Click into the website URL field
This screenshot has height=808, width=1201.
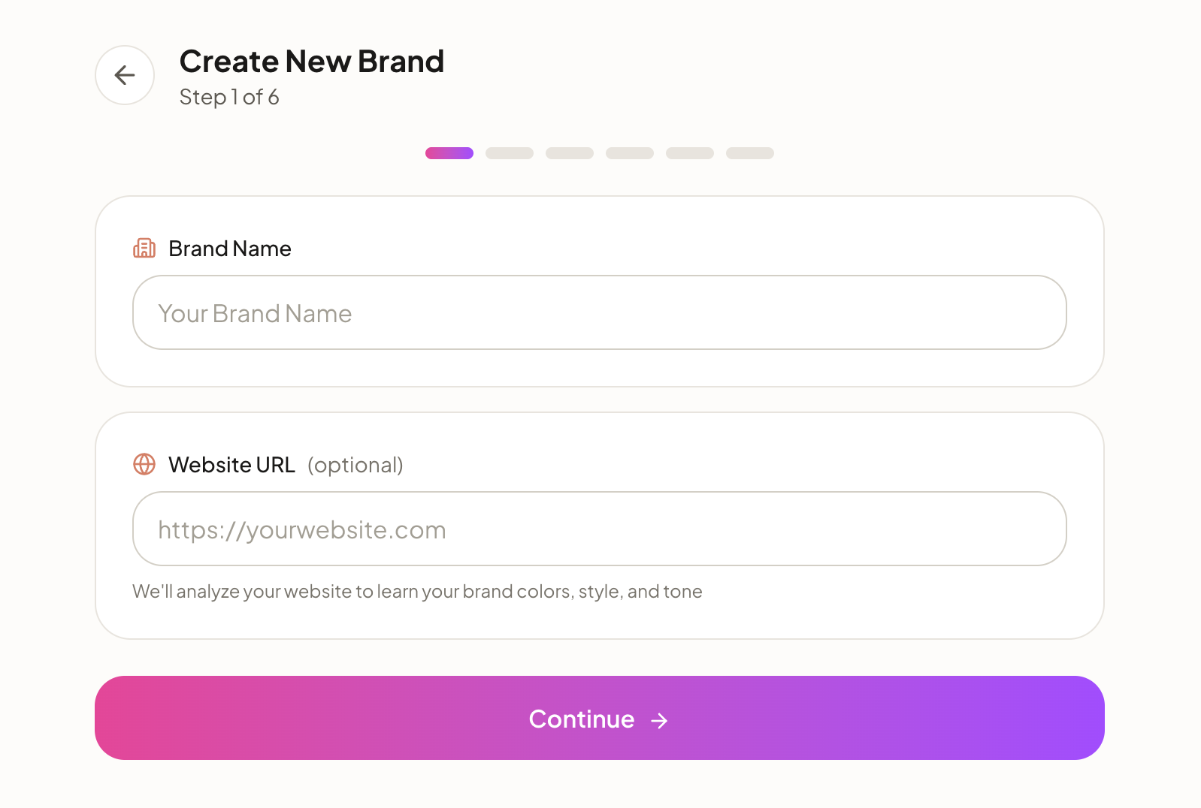pyautogui.click(x=600, y=529)
